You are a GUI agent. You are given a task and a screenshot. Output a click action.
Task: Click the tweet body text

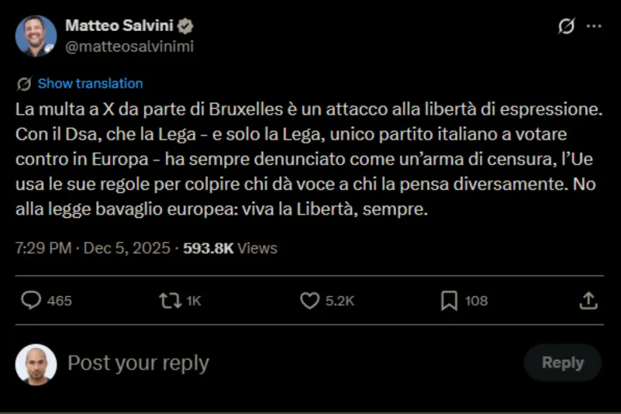pyautogui.click(x=309, y=160)
